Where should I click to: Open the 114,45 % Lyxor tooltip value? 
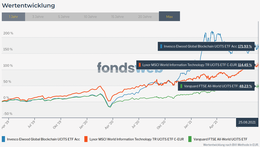pos(245,65)
